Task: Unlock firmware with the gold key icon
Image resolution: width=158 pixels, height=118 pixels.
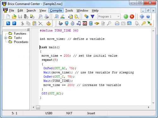Action: (x=143, y=23)
